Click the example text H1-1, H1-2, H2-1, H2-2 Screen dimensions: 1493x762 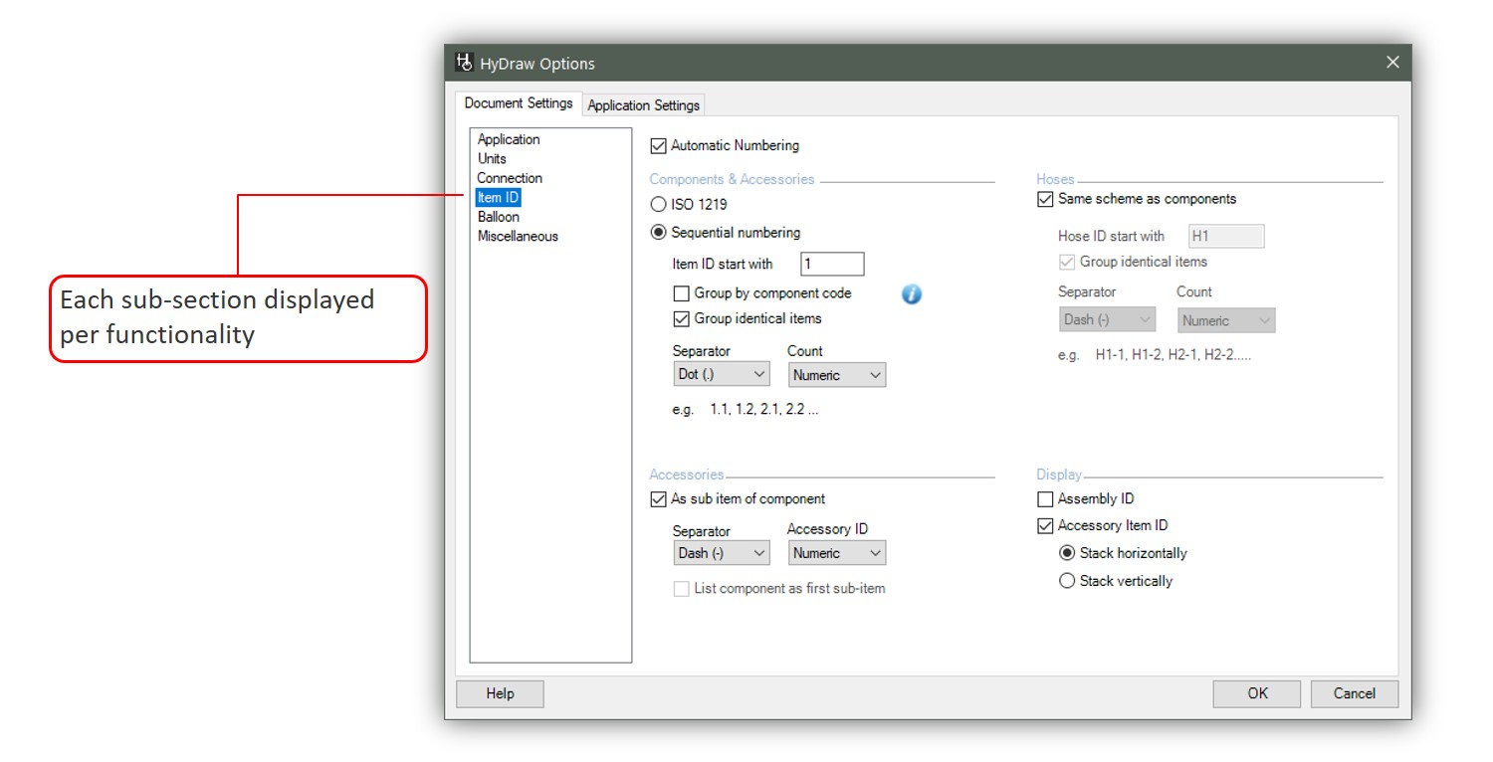tap(1173, 355)
